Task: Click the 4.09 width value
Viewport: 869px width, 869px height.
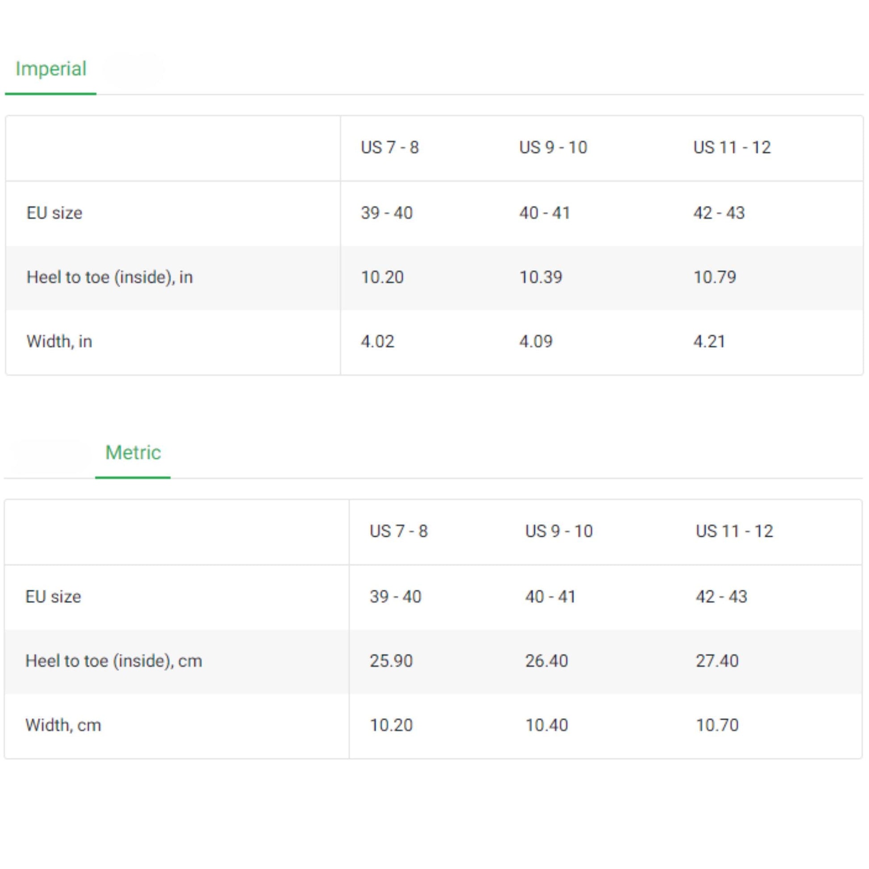Action: point(536,342)
